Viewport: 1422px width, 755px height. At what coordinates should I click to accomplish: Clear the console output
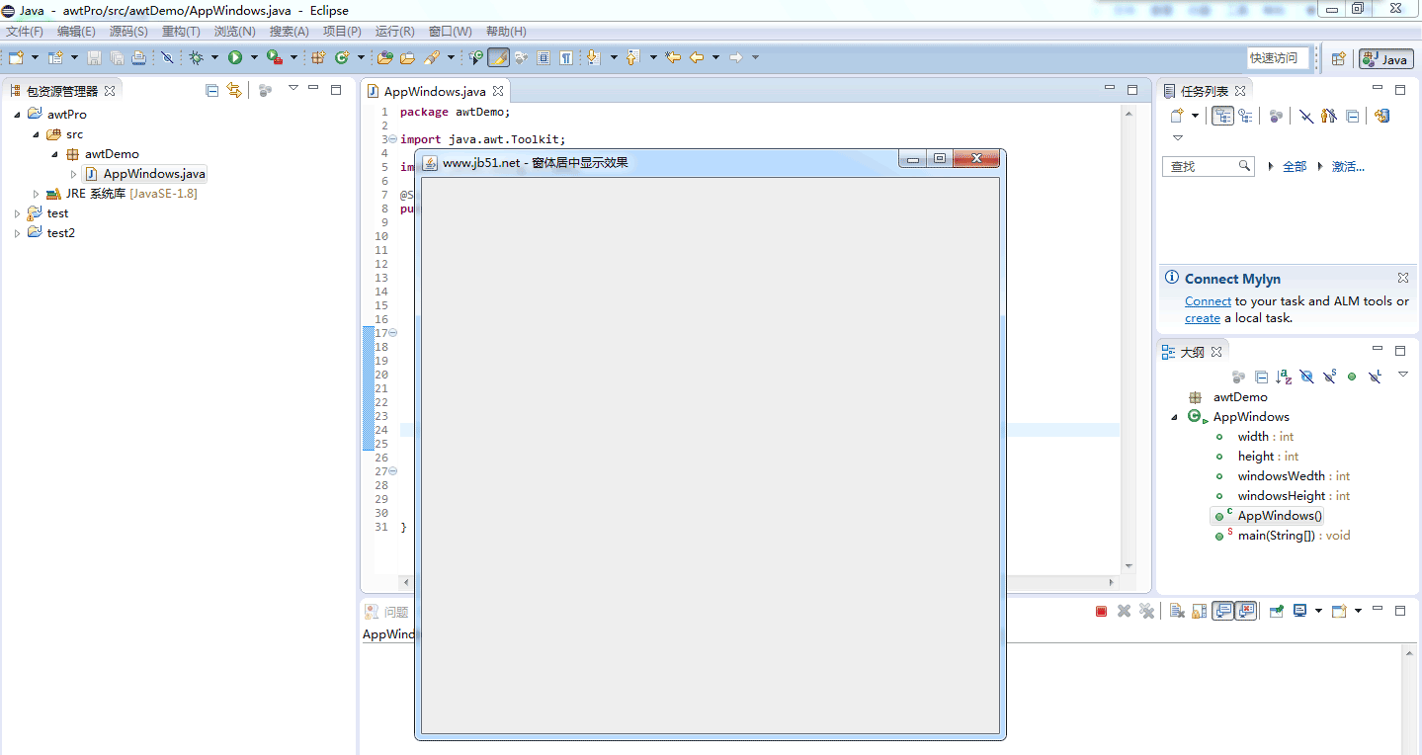pyautogui.click(x=1175, y=610)
